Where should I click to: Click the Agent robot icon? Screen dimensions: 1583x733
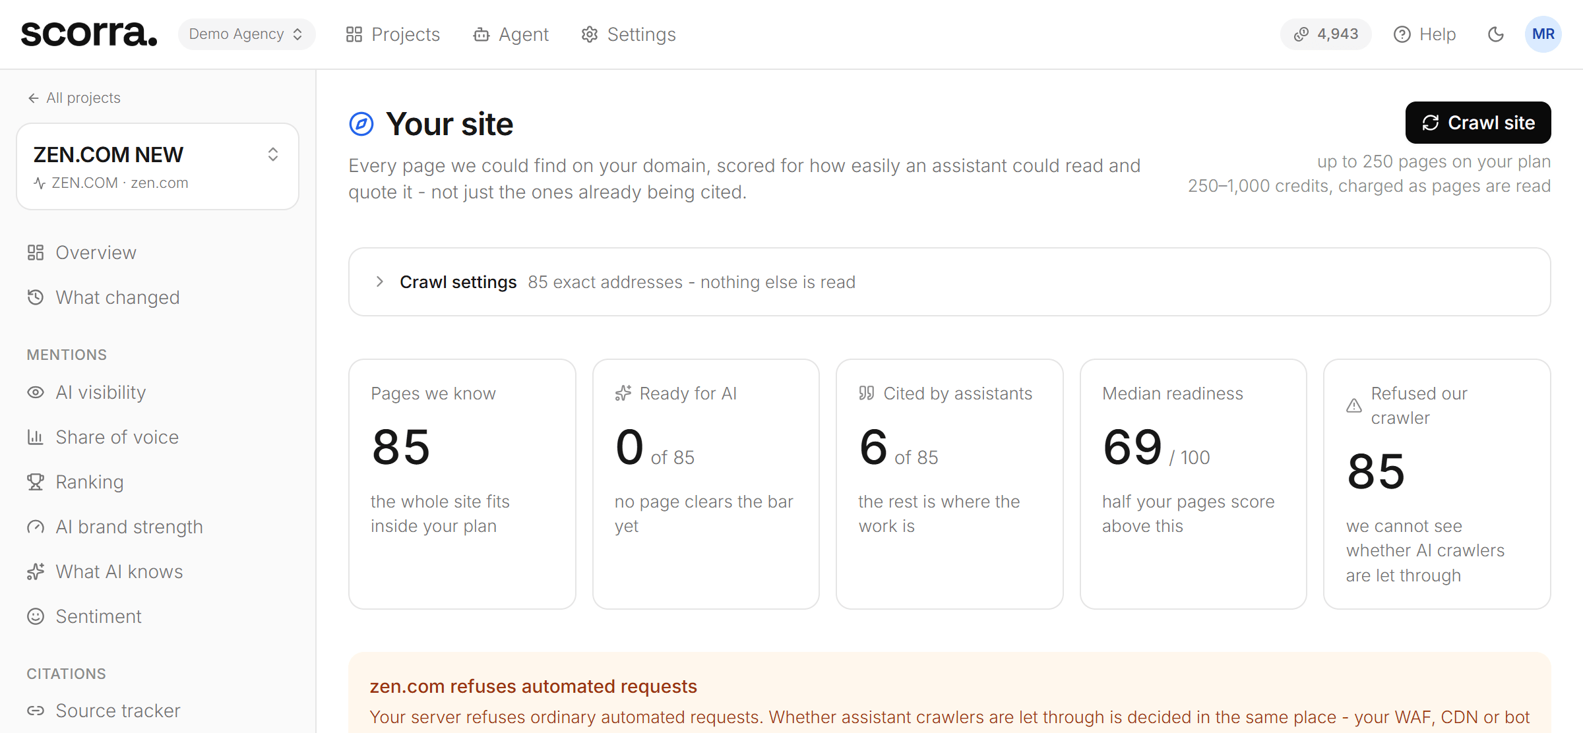tap(481, 34)
